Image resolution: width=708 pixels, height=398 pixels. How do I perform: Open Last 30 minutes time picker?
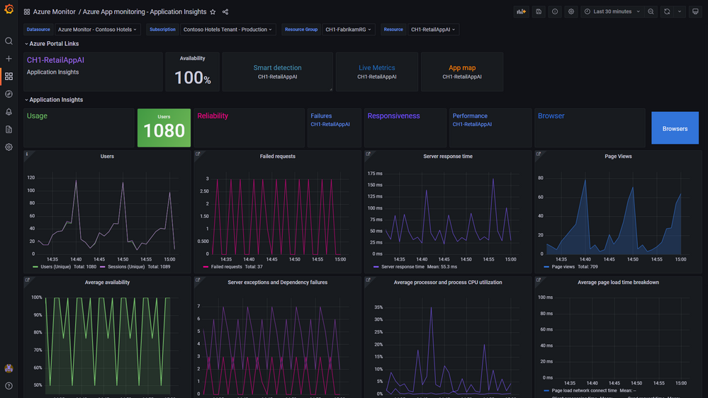612,12
